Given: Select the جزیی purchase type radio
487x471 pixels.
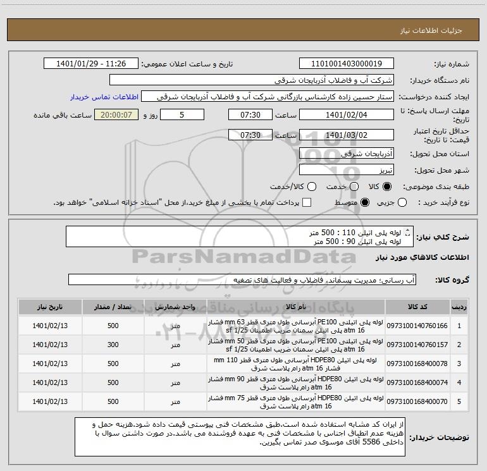Looking at the screenshot, I should [402, 202].
